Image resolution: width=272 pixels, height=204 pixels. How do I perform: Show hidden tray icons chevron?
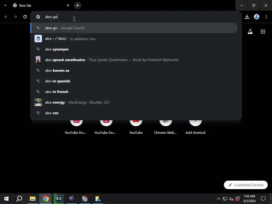219,199
